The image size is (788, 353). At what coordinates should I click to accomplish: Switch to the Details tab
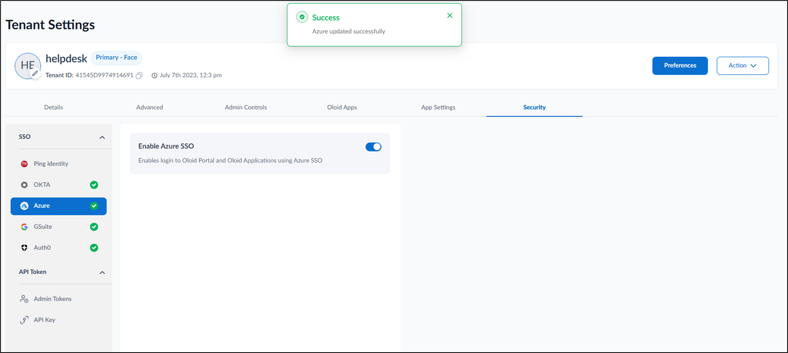click(x=53, y=107)
